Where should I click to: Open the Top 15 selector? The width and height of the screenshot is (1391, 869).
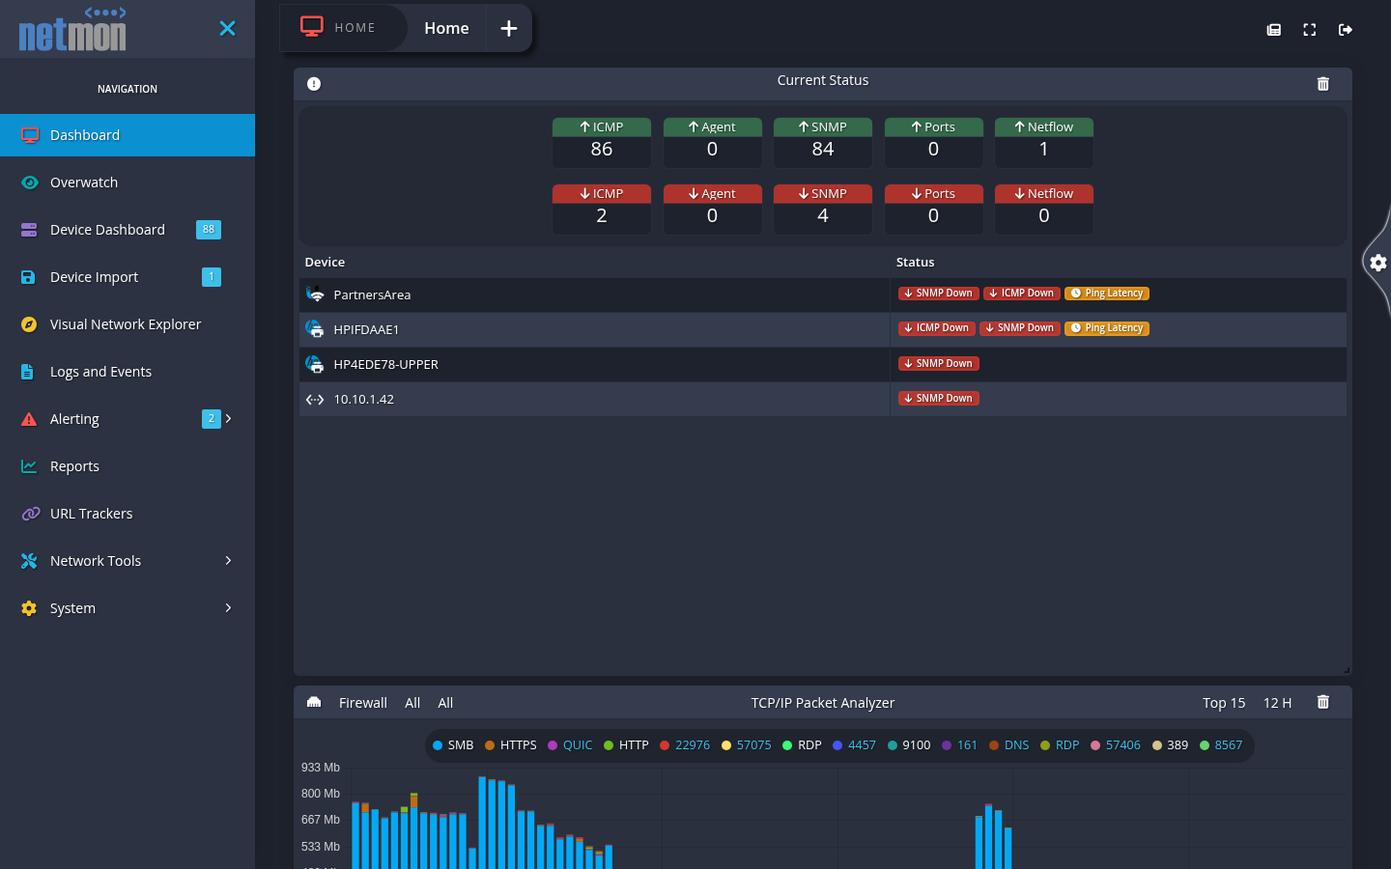click(1224, 703)
